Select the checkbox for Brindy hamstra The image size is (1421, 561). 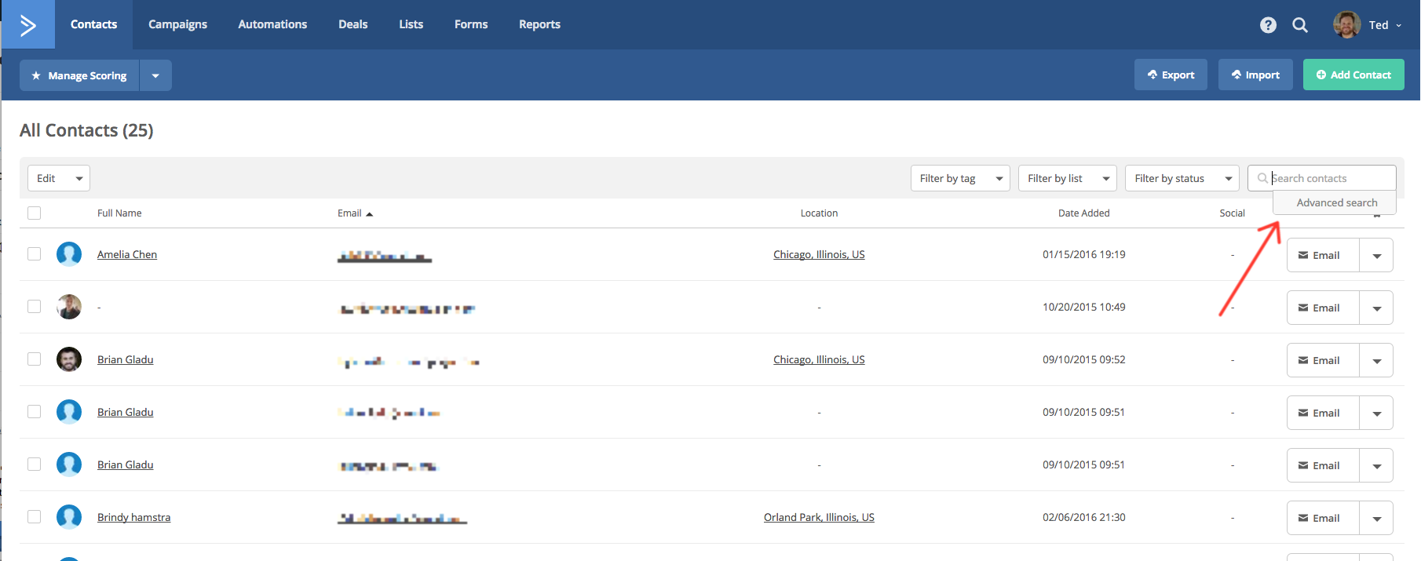35,517
